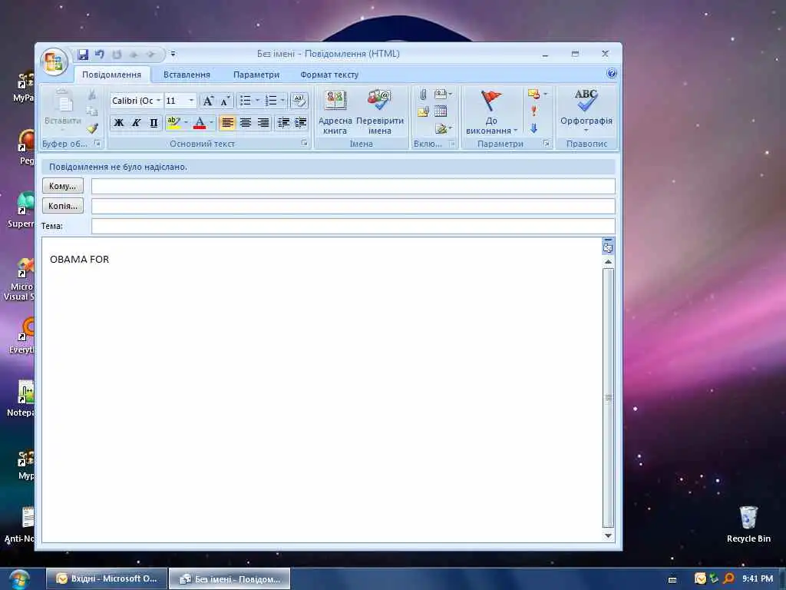Save the message via quick access toolbar

[x=83, y=55]
